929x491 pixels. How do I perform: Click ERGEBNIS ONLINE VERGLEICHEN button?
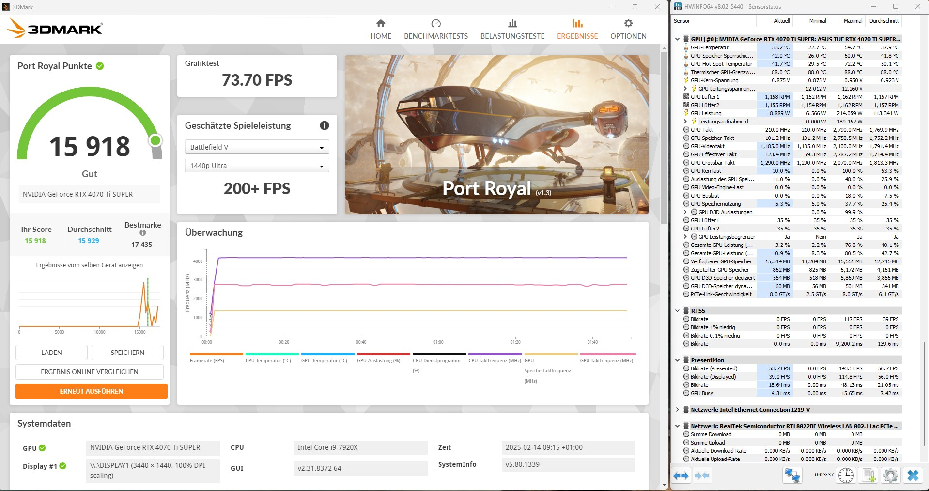click(90, 372)
